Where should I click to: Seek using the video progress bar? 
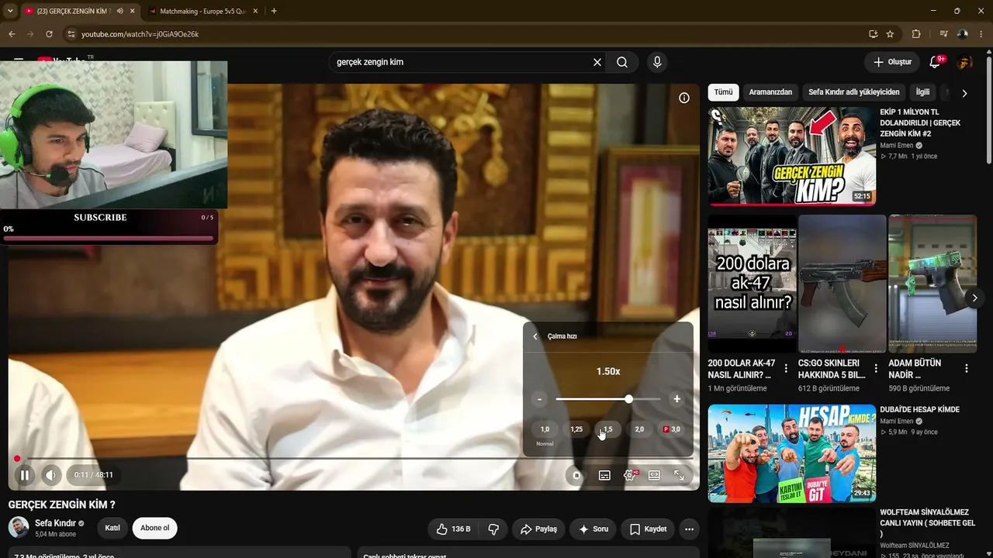[354, 459]
